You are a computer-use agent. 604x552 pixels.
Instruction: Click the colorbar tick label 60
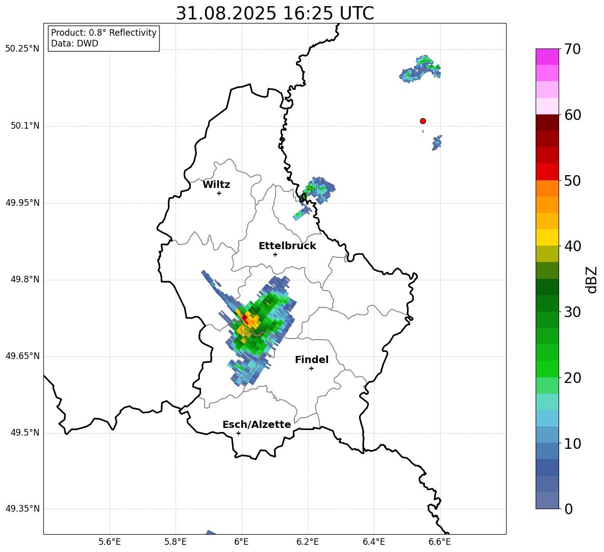click(573, 115)
